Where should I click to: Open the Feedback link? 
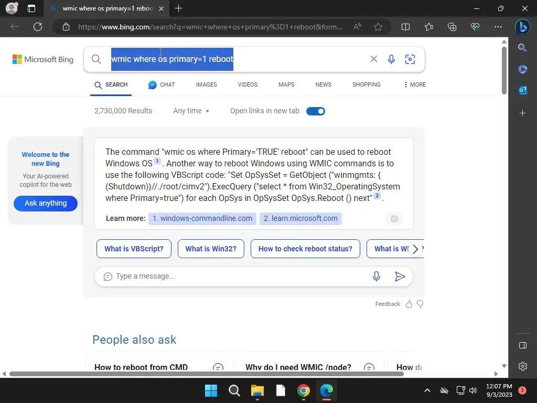388,304
